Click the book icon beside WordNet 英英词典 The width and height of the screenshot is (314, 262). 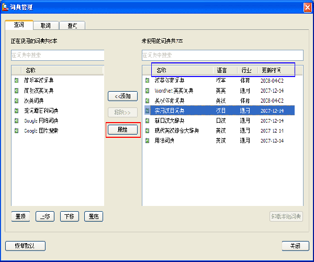(147, 91)
